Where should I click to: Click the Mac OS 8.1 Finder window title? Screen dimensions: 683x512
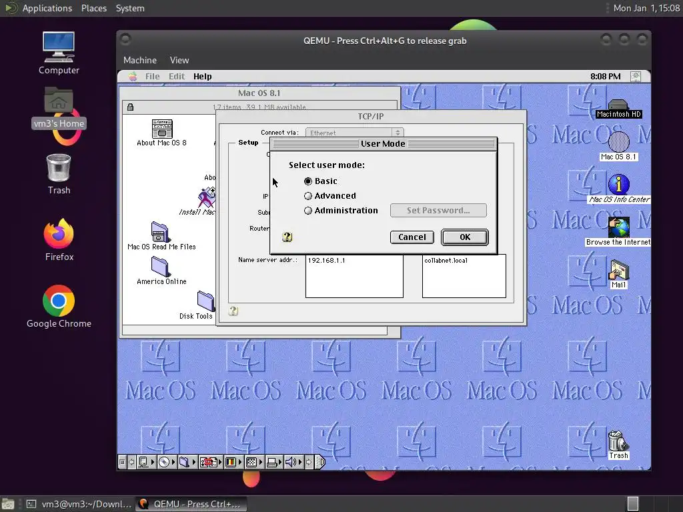pyautogui.click(x=259, y=93)
